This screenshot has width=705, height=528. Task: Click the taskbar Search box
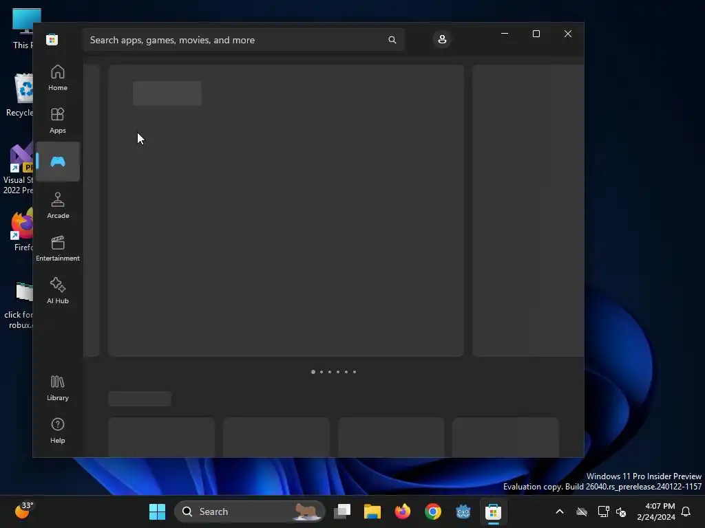coord(249,511)
